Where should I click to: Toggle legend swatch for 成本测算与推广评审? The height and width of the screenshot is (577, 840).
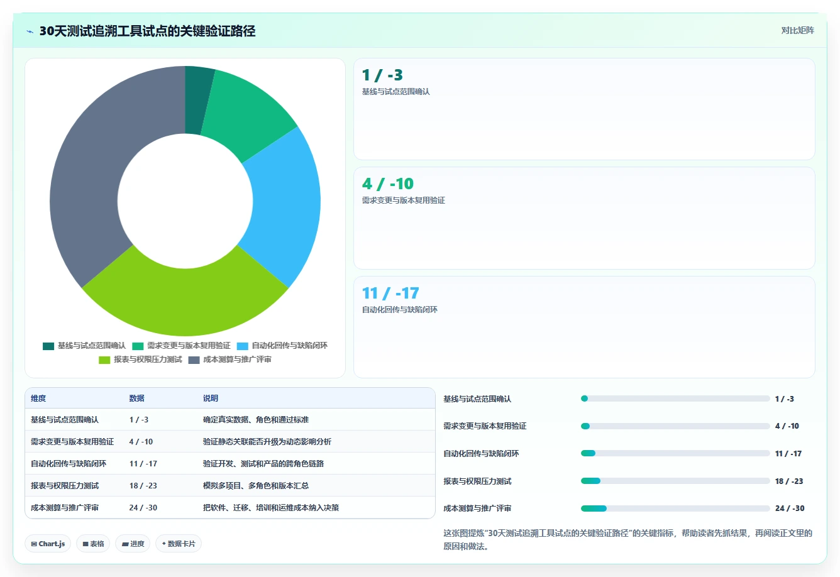(194, 360)
